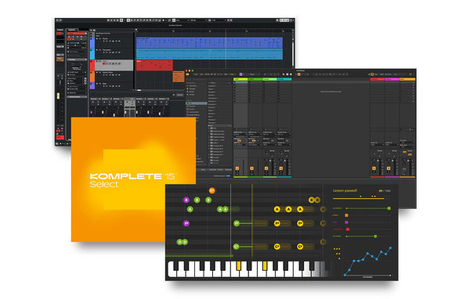Viewport: 470px width, 299px height.
Task: Toggle the red return track's activator button
Action: point(374,168)
